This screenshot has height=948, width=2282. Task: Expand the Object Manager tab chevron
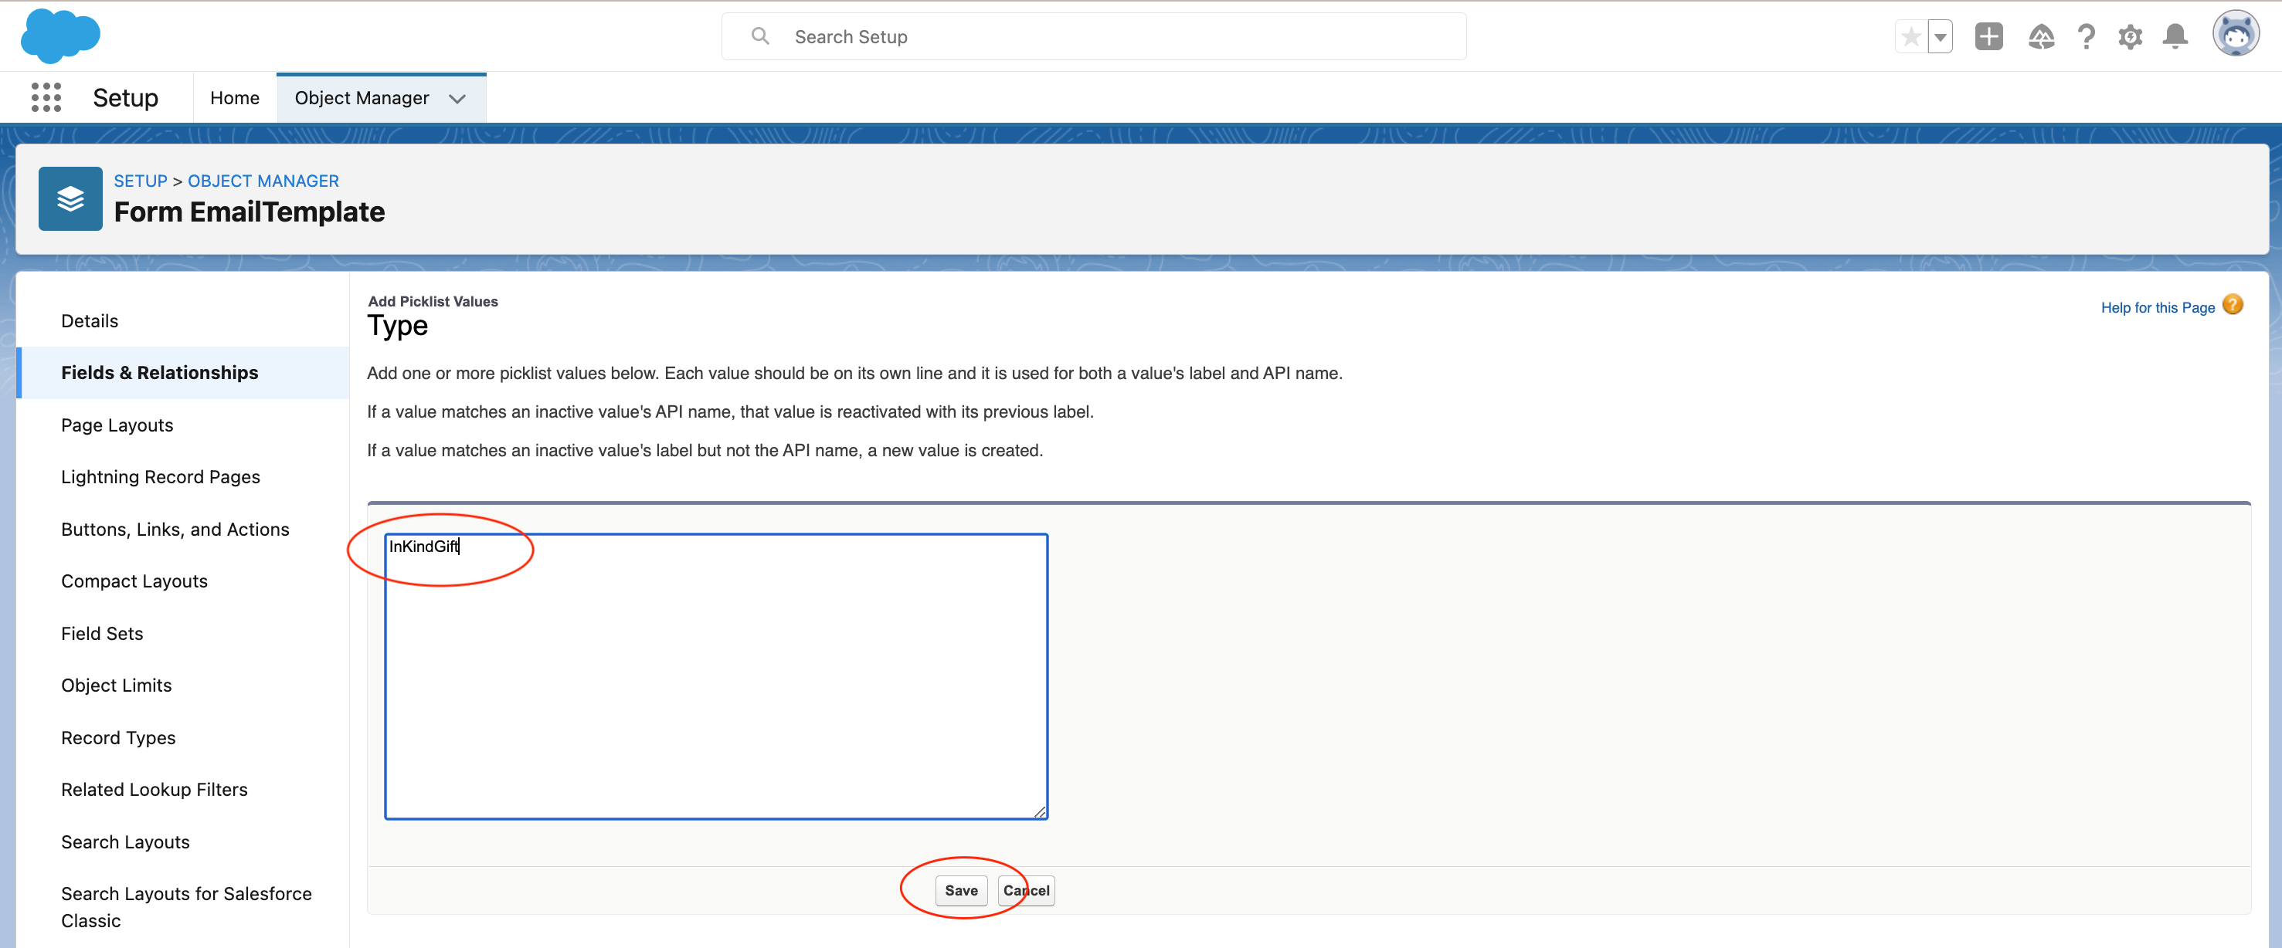(x=457, y=98)
